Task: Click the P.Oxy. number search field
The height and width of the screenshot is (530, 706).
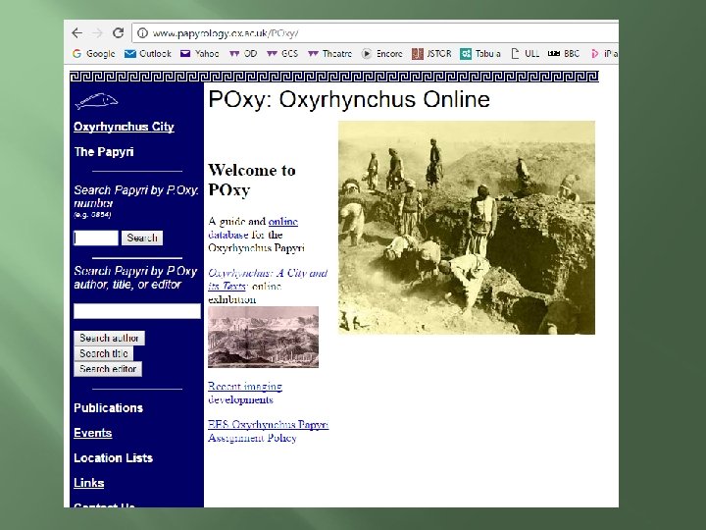Action: point(96,238)
